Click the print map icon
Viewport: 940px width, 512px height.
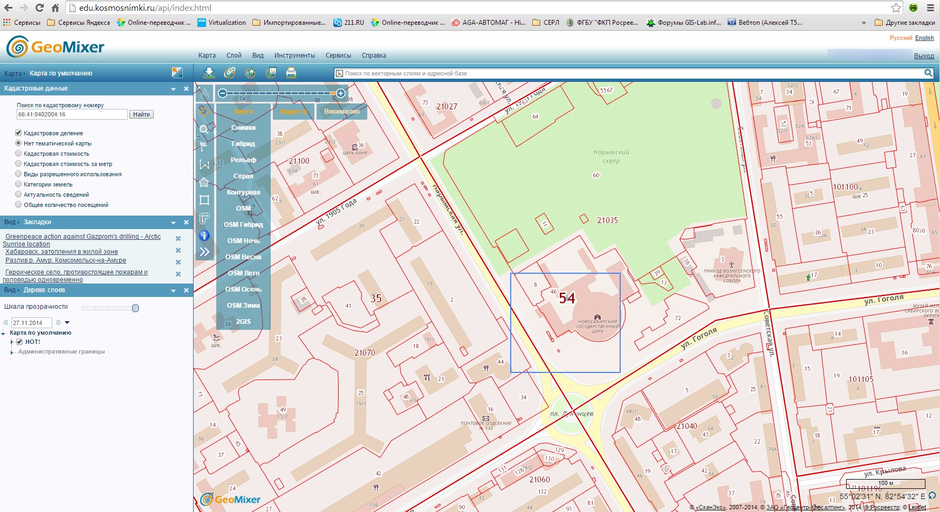291,73
